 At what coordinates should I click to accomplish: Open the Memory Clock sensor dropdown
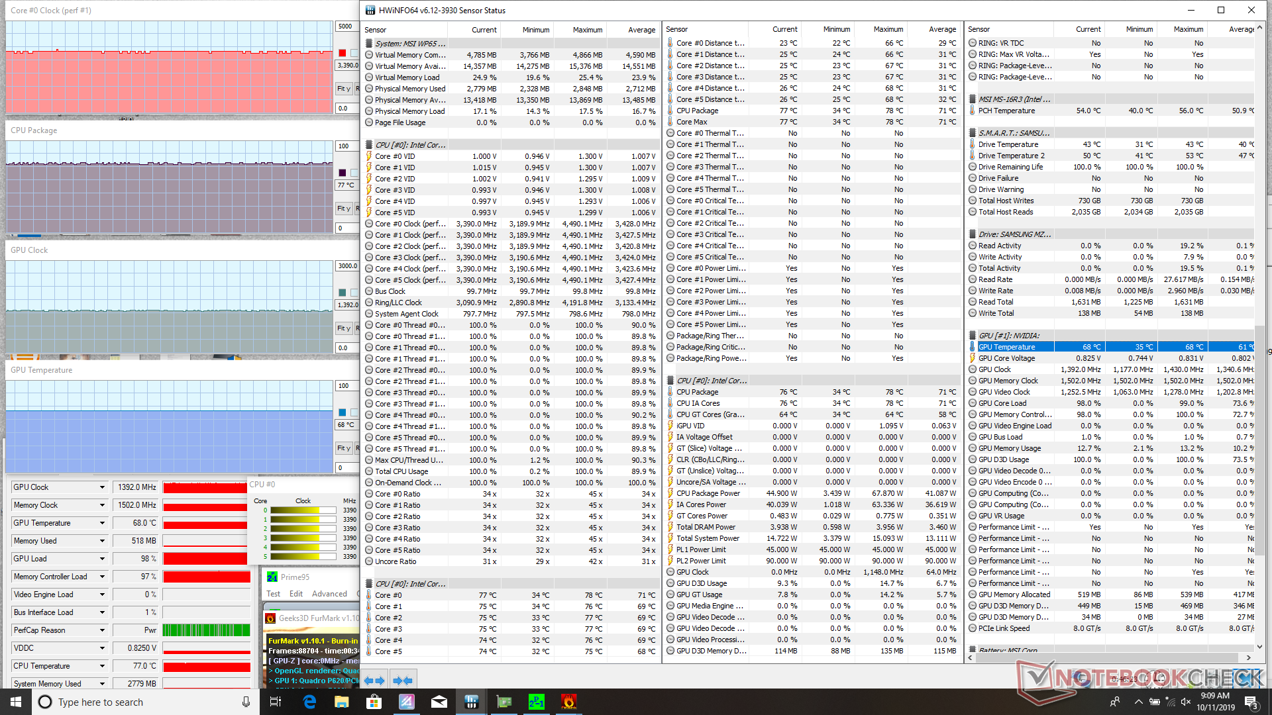[x=102, y=505]
